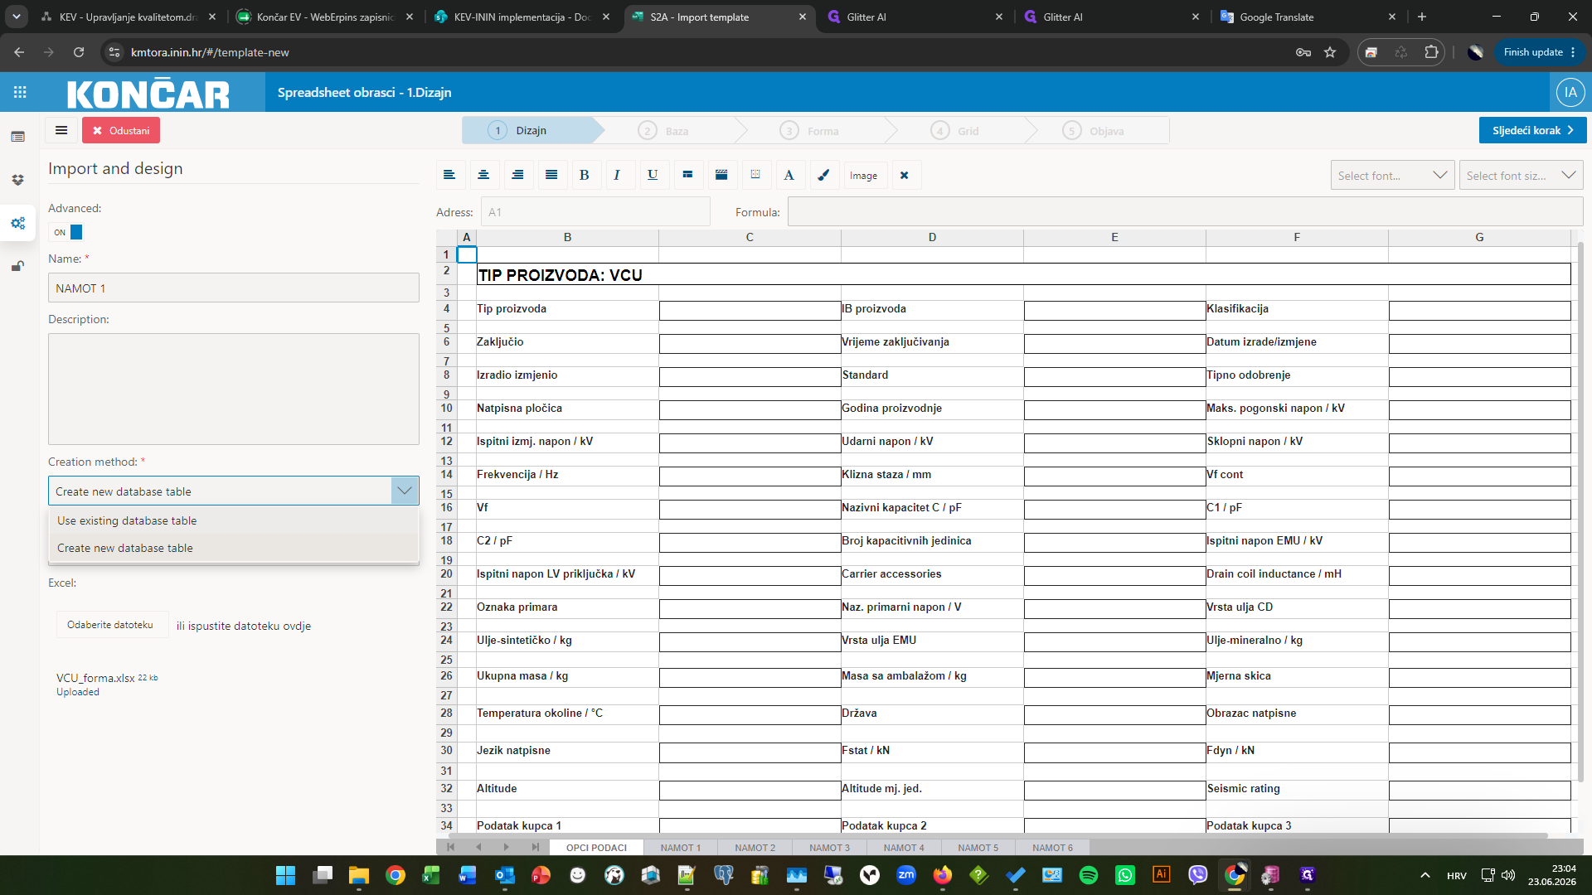The image size is (1592, 895).
Task: Open Spotify from taskbar
Action: click(x=1089, y=875)
